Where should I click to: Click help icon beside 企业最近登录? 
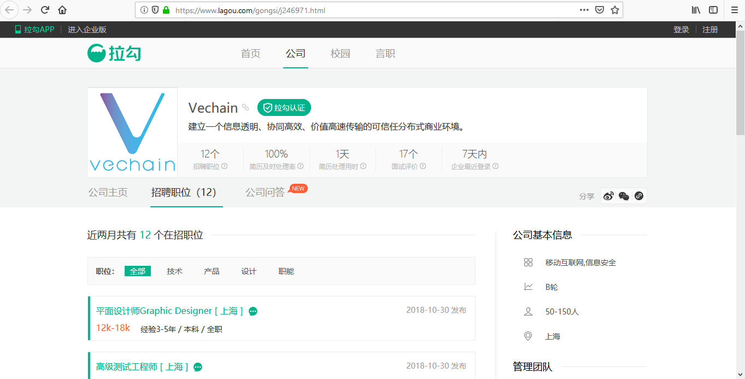[496, 166]
